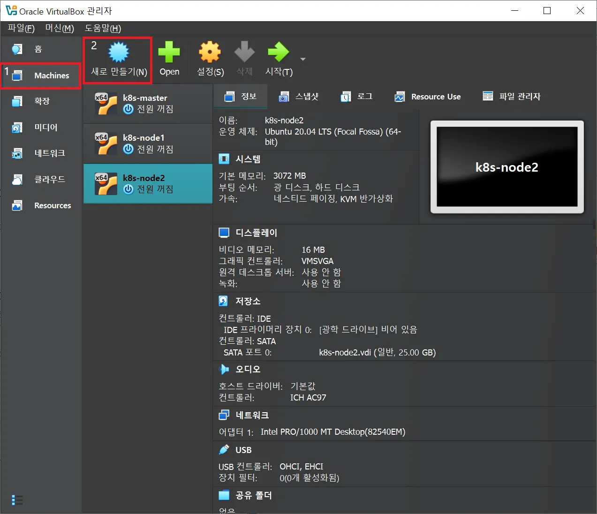Click the USB plug icon
Screen dimensions: 597x514
coord(224,450)
